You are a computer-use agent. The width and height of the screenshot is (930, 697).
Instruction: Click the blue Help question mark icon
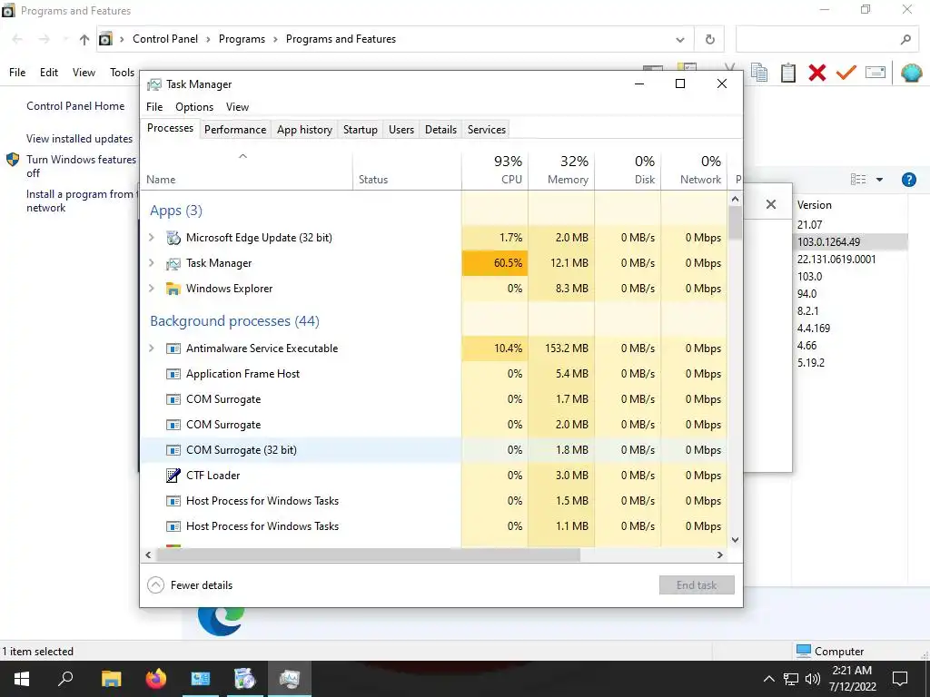pyautogui.click(x=908, y=180)
